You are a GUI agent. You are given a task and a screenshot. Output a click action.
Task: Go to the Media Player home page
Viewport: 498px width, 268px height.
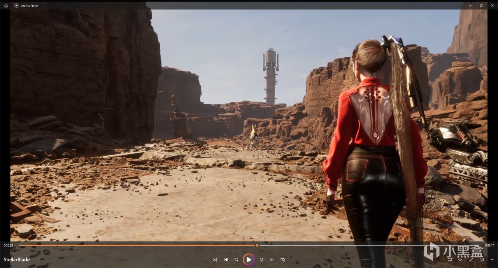click(6, 5)
